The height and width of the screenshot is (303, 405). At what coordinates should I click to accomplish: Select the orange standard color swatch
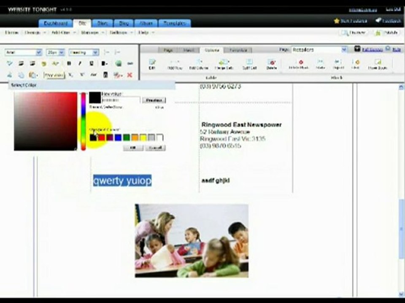point(135,137)
